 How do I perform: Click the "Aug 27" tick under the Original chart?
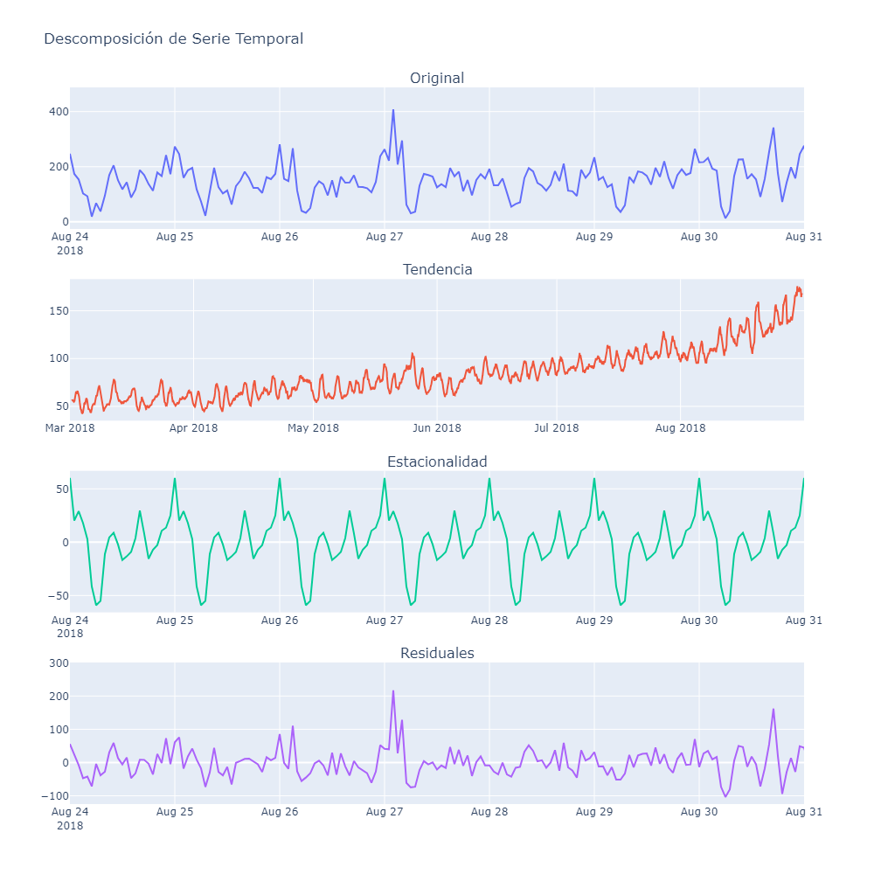point(385,236)
